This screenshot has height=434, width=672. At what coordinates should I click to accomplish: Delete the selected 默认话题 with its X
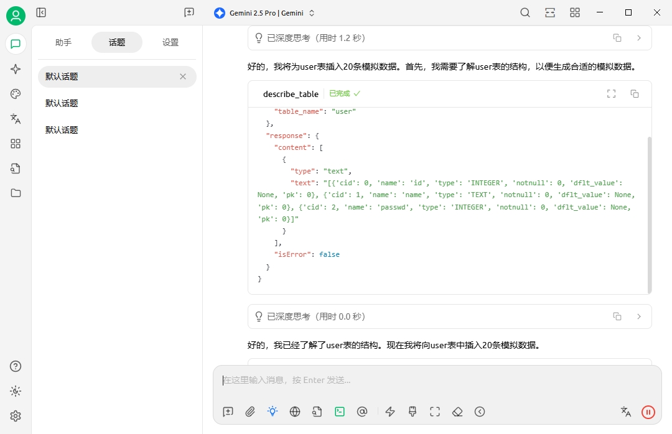(x=183, y=76)
